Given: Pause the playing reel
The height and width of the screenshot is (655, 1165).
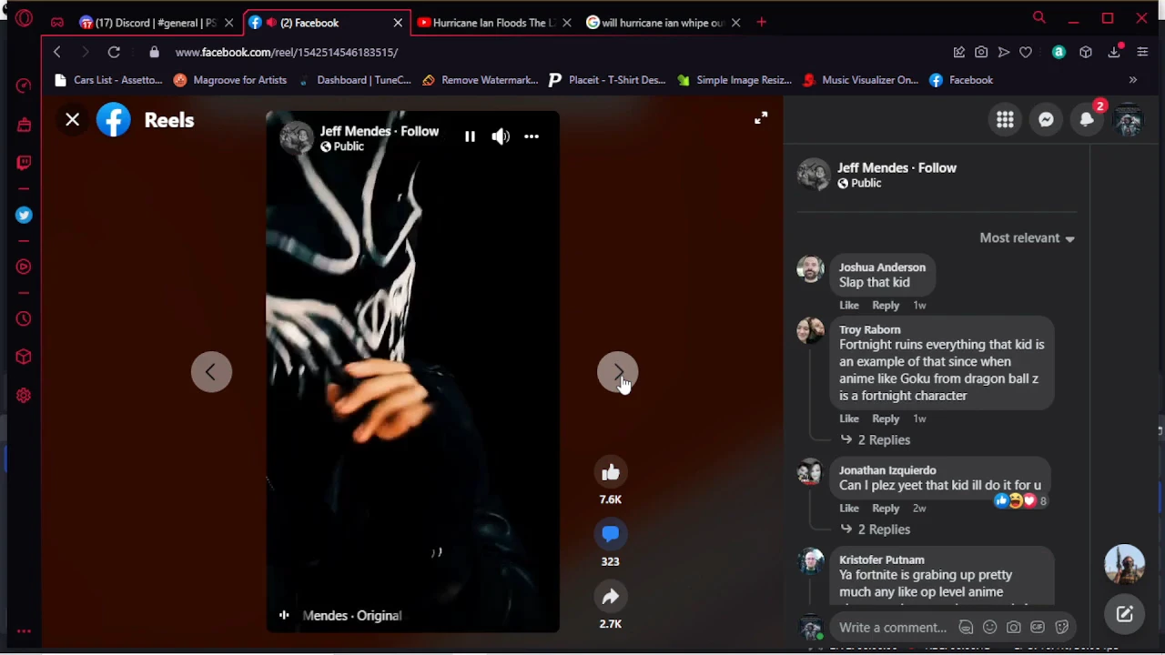Looking at the screenshot, I should 470,136.
